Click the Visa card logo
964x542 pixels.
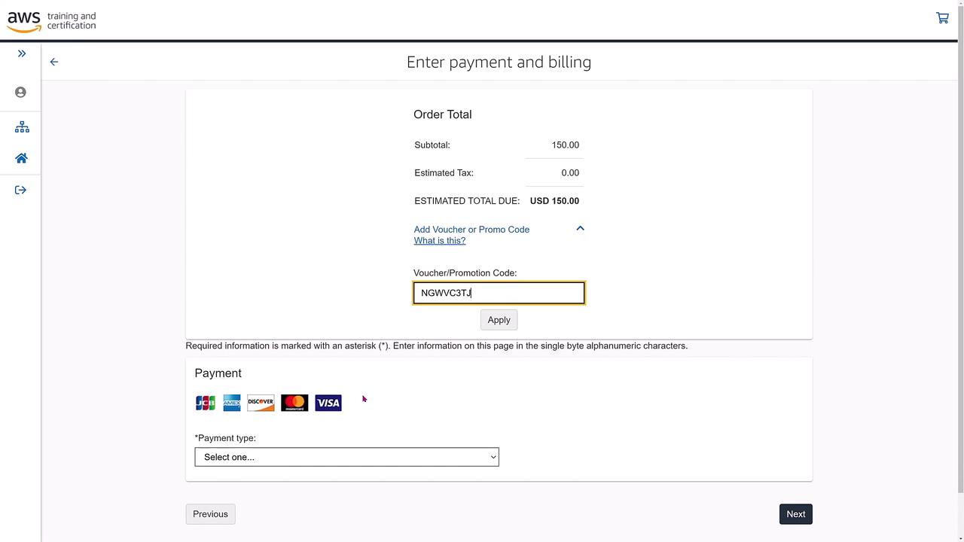click(328, 403)
